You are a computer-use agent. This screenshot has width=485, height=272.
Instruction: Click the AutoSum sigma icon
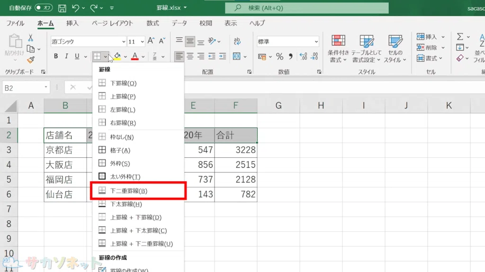point(460,37)
